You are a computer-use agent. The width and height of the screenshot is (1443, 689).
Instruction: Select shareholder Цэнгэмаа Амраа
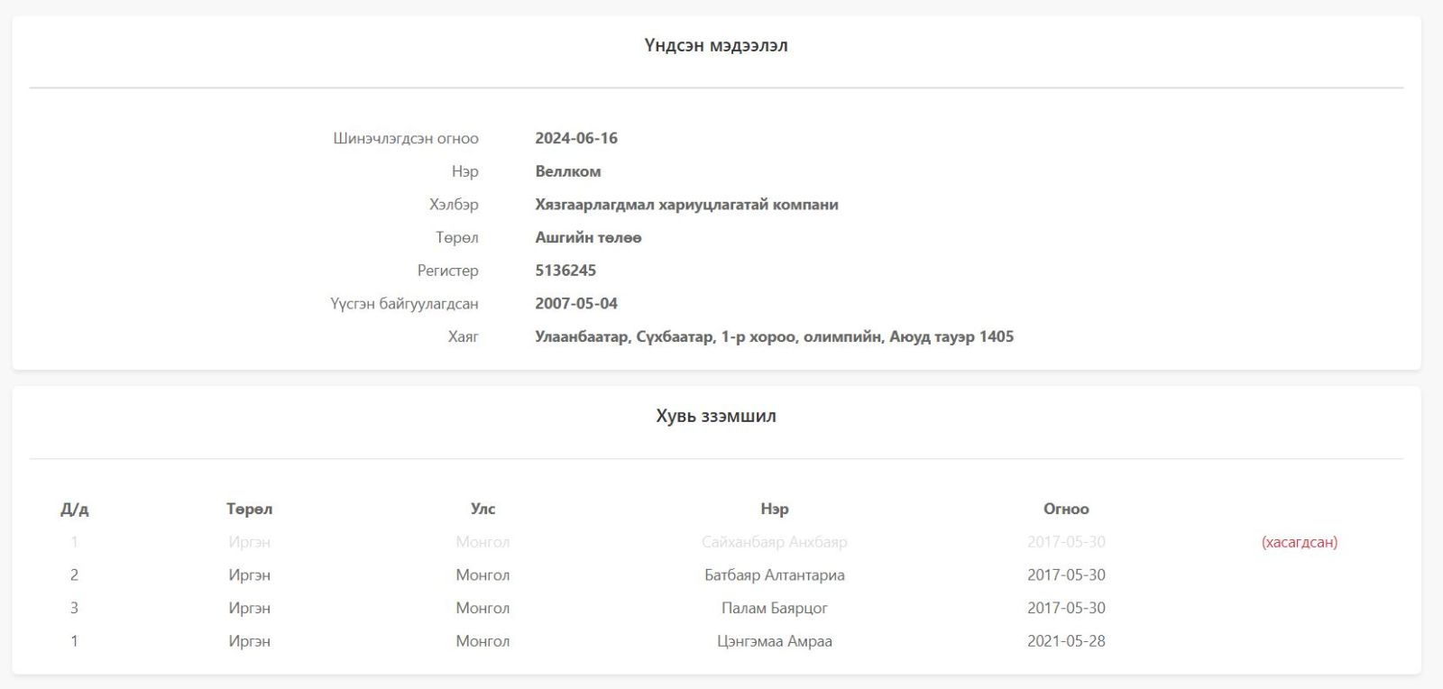tap(774, 641)
